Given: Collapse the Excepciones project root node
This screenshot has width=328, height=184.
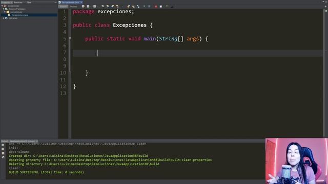Looking at the screenshot, I should [2, 6].
